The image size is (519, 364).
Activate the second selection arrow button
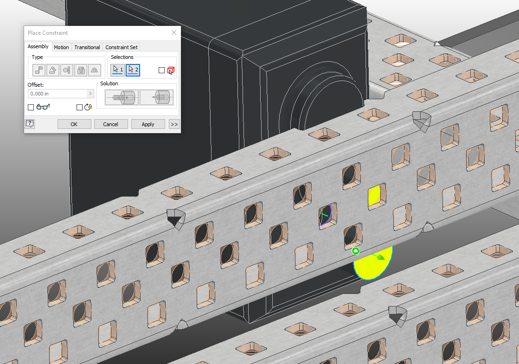click(133, 70)
